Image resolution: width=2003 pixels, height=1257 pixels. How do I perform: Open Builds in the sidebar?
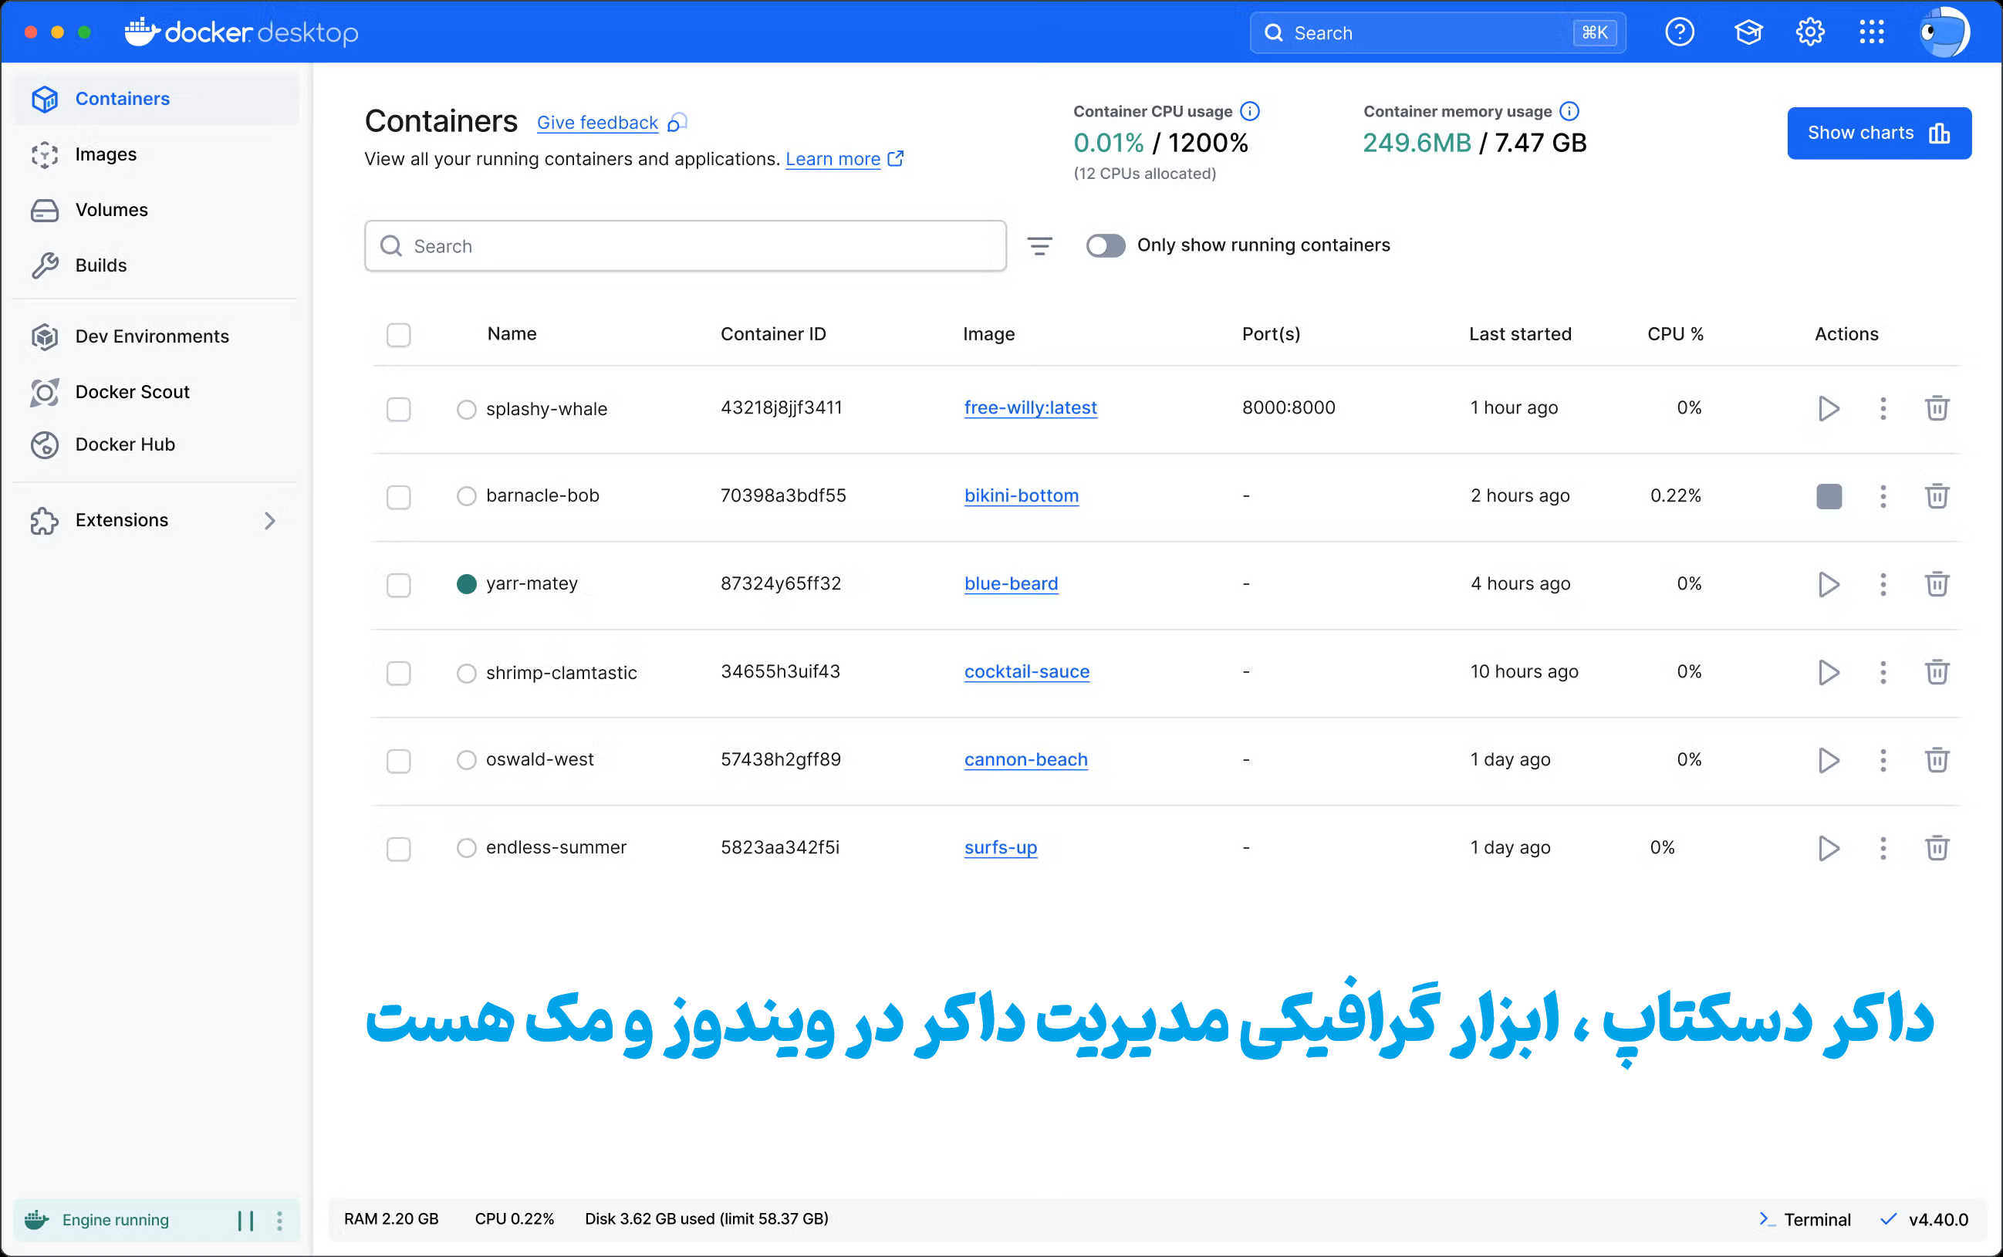pyautogui.click(x=157, y=266)
